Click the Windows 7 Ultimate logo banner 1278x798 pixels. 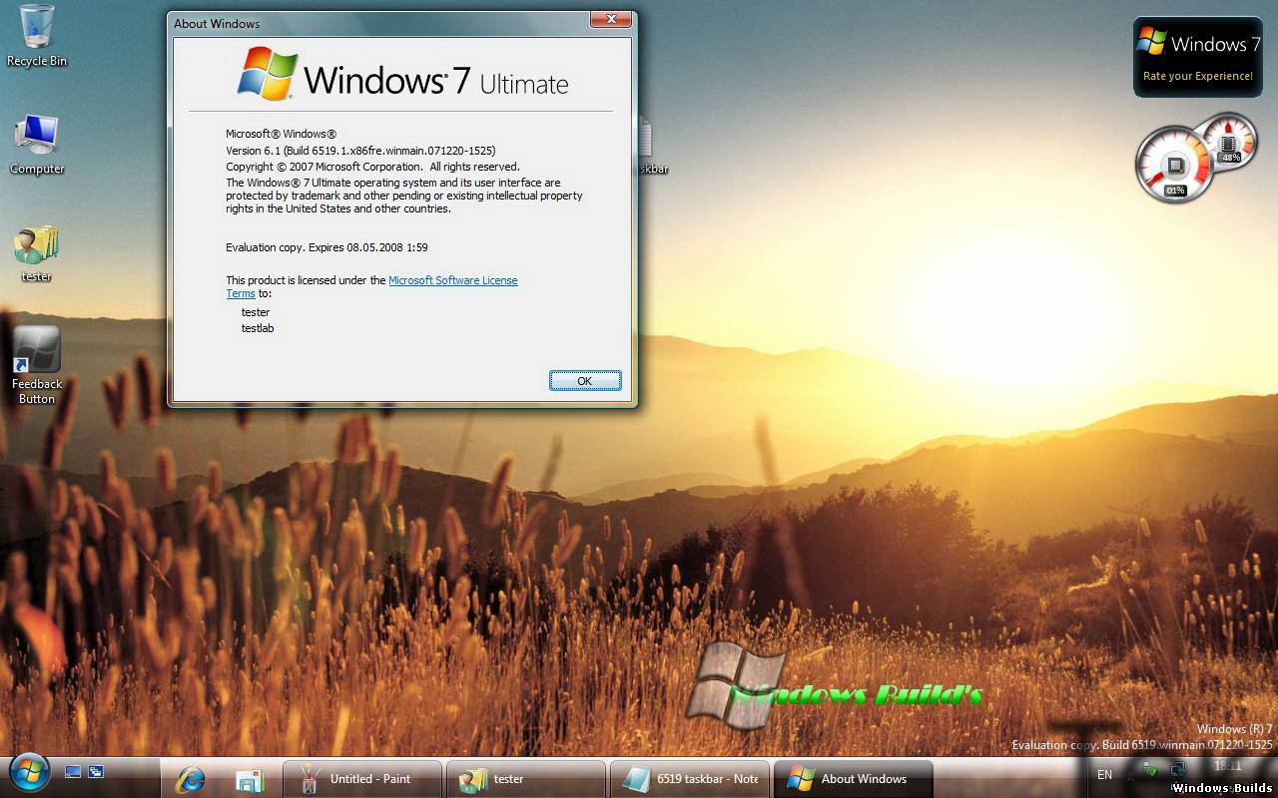[x=402, y=74]
